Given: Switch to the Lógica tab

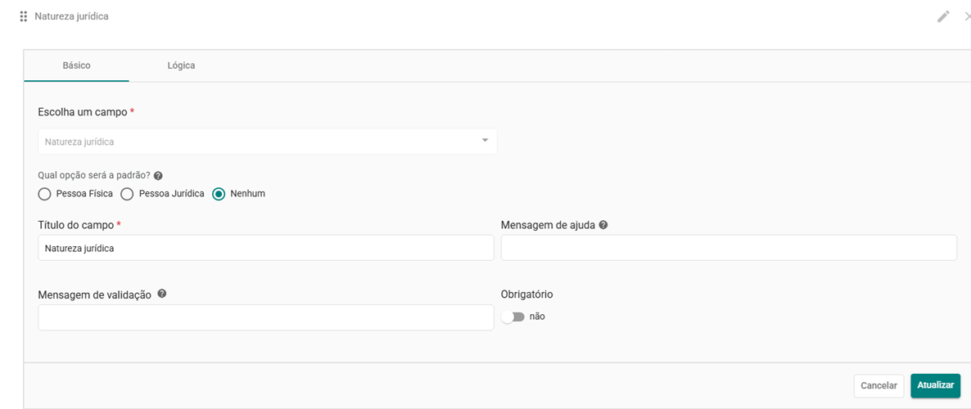Looking at the screenshot, I should point(181,65).
